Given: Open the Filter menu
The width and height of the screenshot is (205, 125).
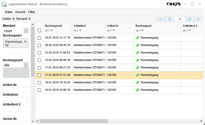Looking at the screenshot, I should point(32,12).
